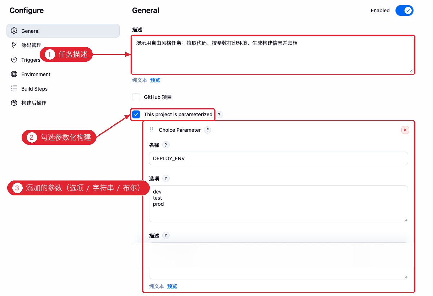Click 预览 under parameter description

172,286
